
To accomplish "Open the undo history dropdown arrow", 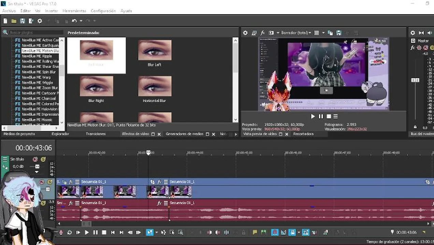I will [81, 21].
